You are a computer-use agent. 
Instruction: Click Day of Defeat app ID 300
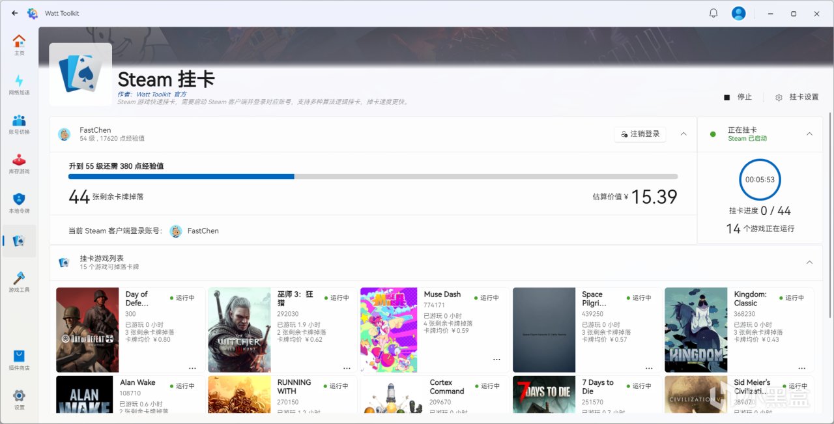point(131,314)
